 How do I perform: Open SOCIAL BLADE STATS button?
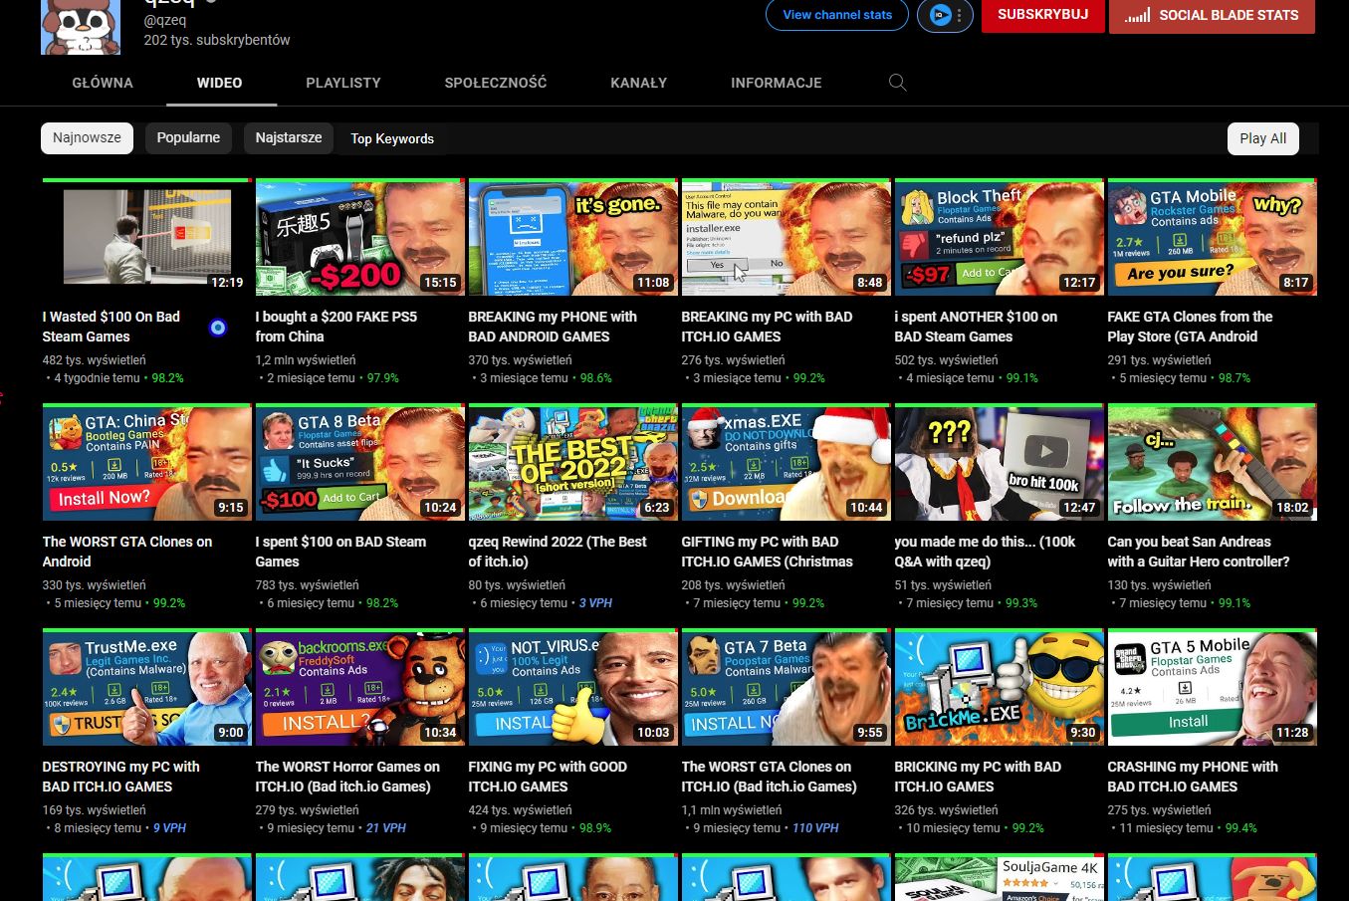[1212, 15]
